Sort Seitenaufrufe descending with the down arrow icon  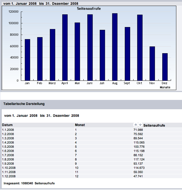tap(140, 125)
